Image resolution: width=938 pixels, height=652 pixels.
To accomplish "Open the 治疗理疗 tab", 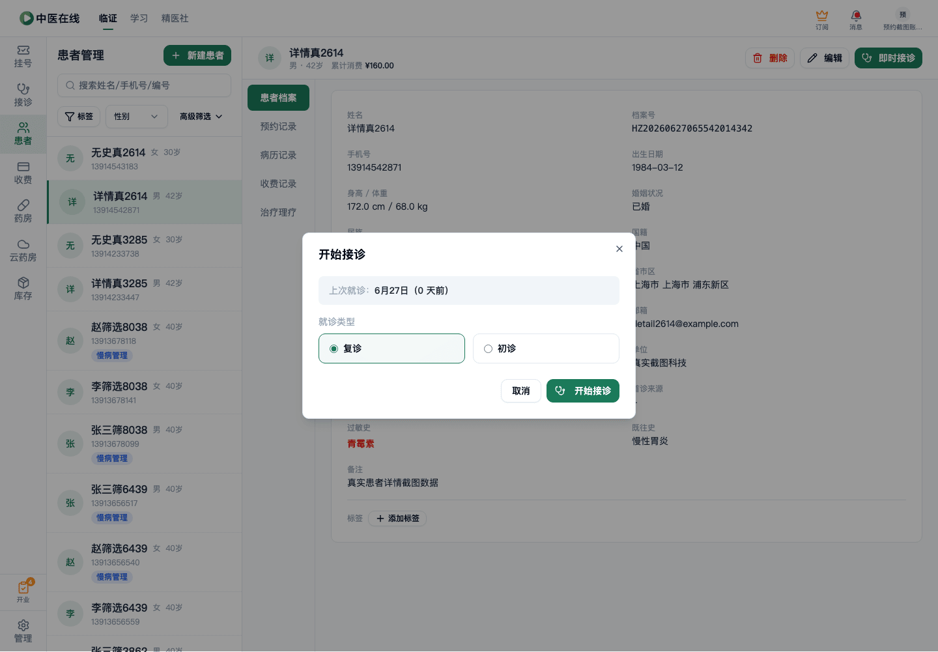I will (x=279, y=212).
